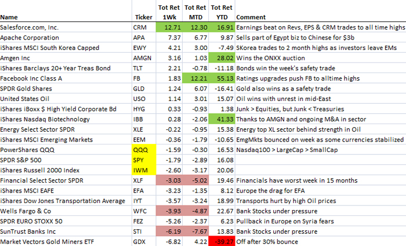The height and width of the screenshot is (246, 406).
Task: Select the bright red -39.27 cell
Action: [x=222, y=241]
